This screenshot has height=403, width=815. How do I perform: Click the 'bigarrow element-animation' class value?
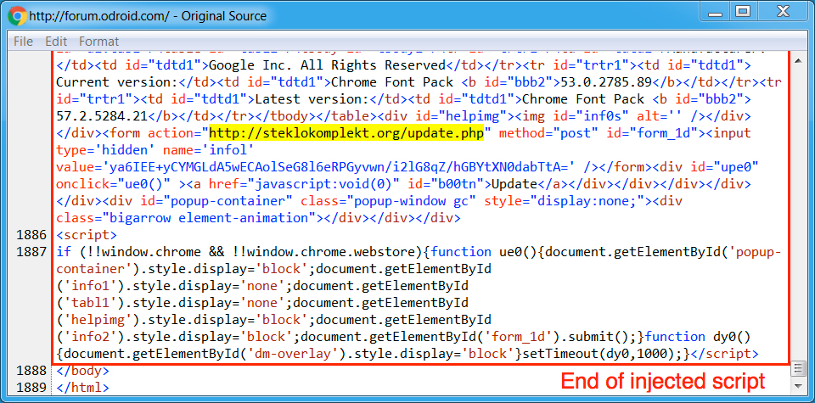coord(211,217)
